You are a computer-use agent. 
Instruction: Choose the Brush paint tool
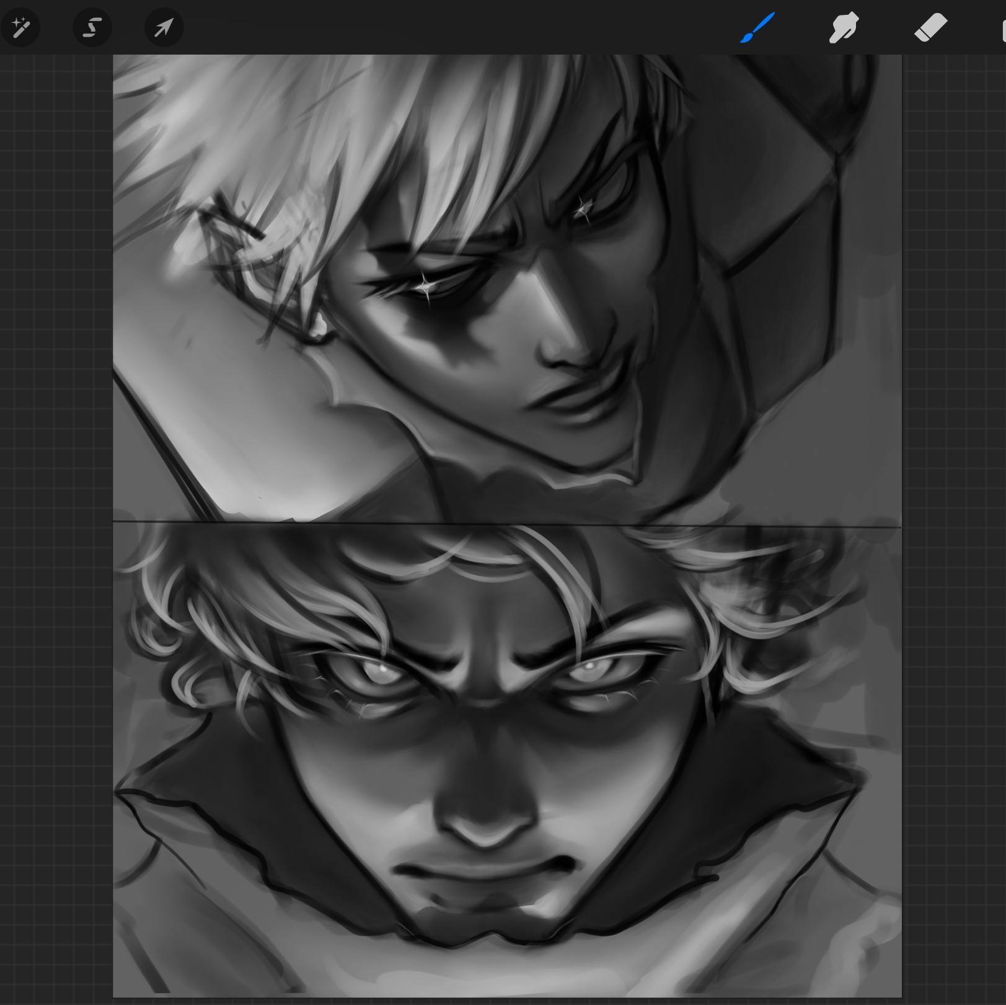[x=757, y=28]
